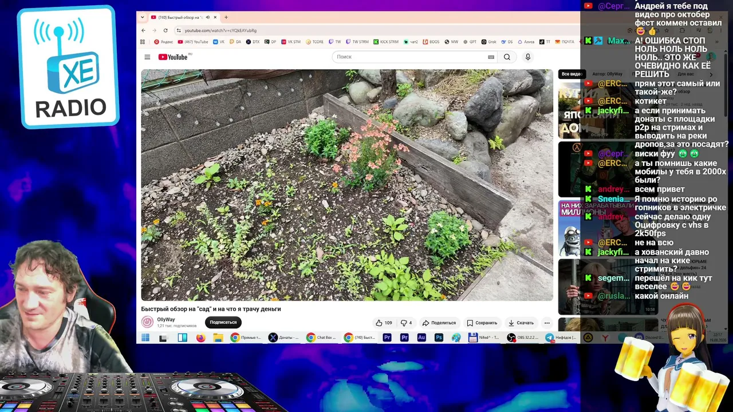Open File Explorer from the taskbar

218,338
